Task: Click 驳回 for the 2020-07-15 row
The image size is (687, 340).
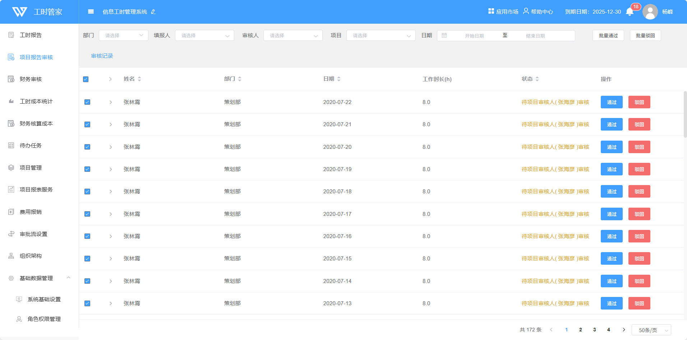Action: click(639, 259)
